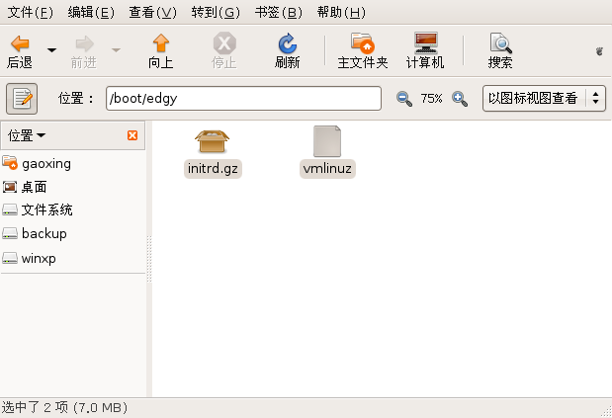The height and width of the screenshot is (418, 612).
Task: Open the Forward history dropdown arrow
Action: click(x=116, y=50)
